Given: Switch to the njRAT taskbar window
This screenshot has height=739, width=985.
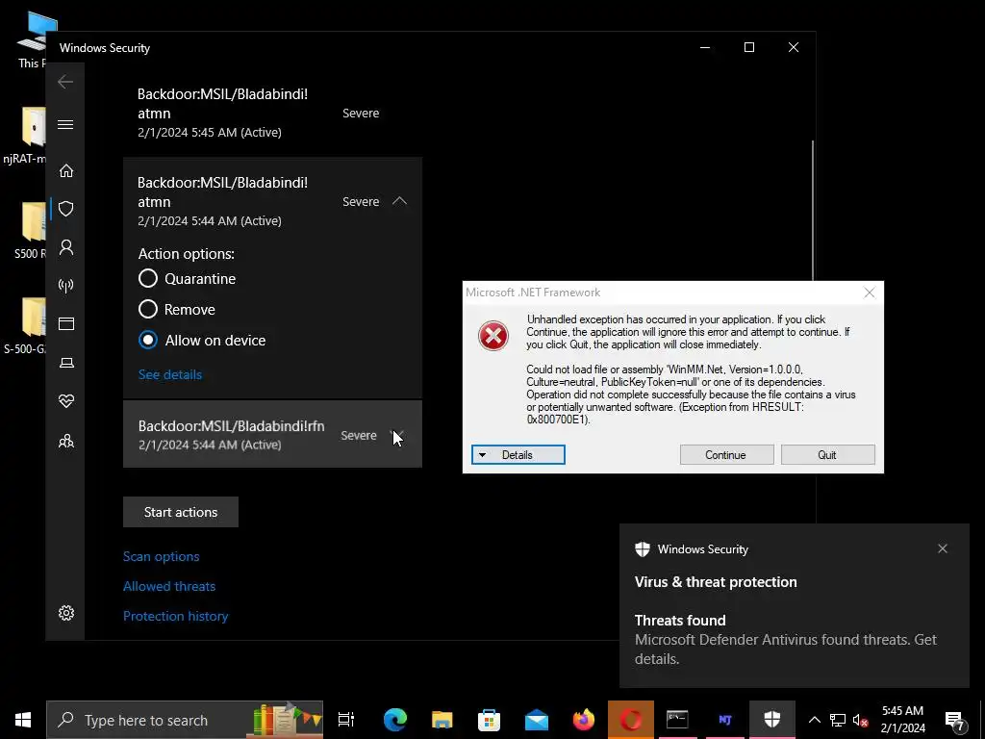Looking at the screenshot, I should (x=725, y=720).
